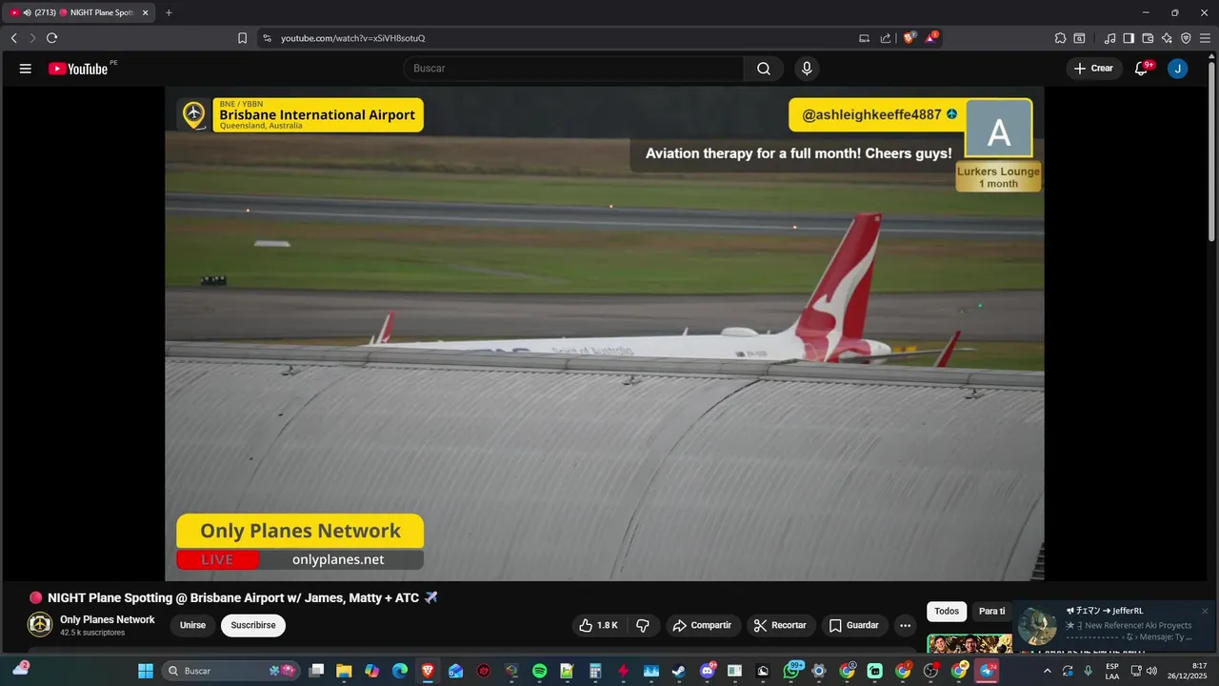Like the video with thumbs up
1219x686 pixels.
tap(598, 625)
